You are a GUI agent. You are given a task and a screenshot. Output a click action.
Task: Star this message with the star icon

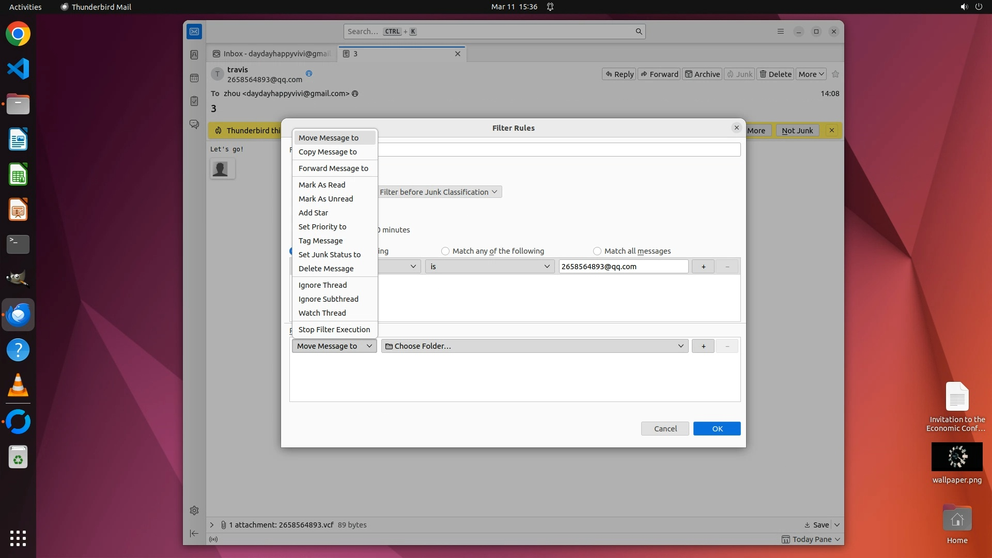point(835,74)
